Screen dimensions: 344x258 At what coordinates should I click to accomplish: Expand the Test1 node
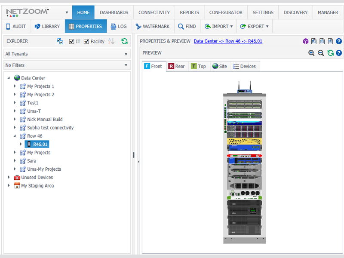tap(15, 102)
